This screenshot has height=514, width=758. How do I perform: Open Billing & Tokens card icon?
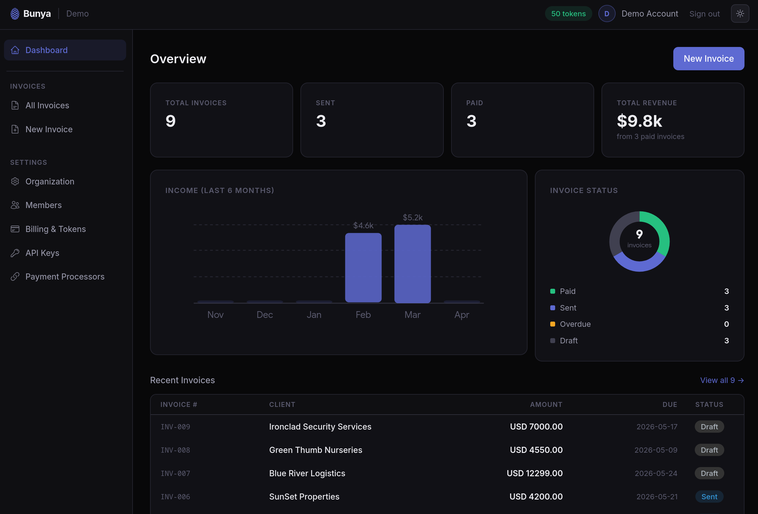tap(15, 229)
